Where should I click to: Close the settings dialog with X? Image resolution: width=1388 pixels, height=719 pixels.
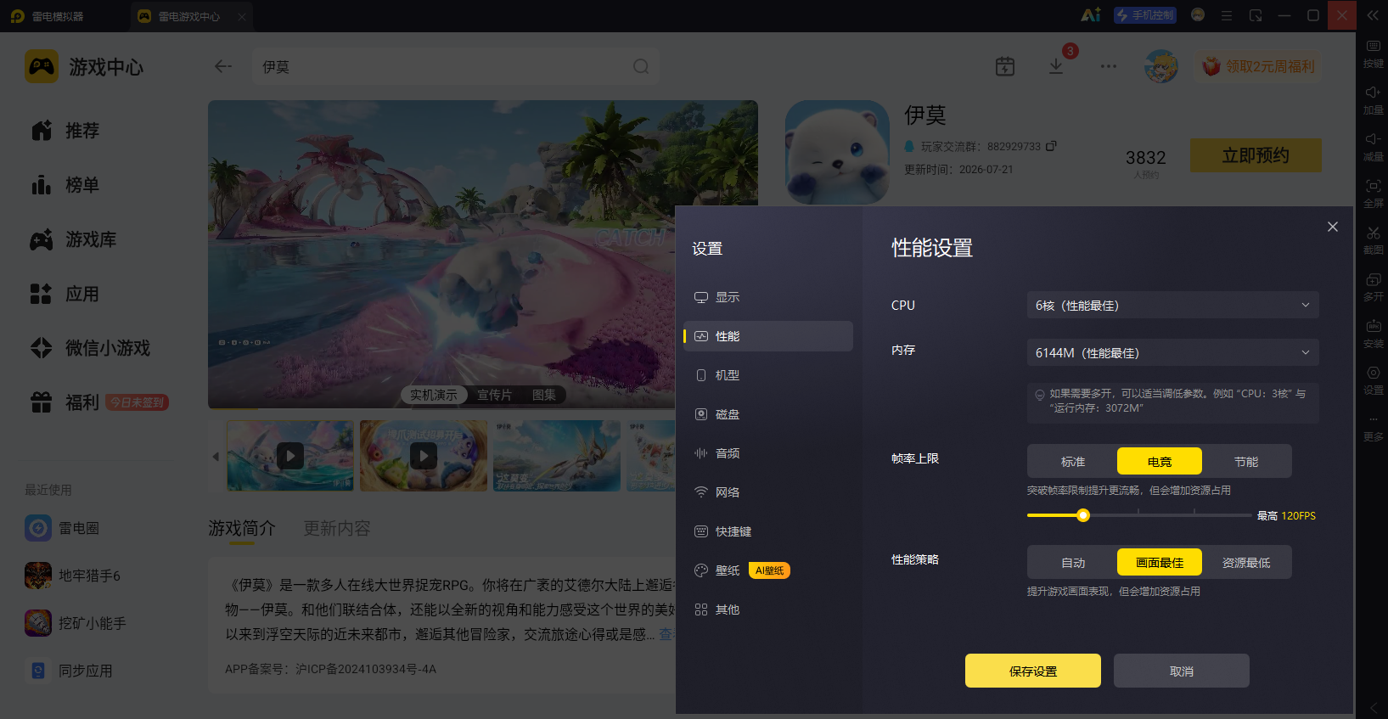1333,227
